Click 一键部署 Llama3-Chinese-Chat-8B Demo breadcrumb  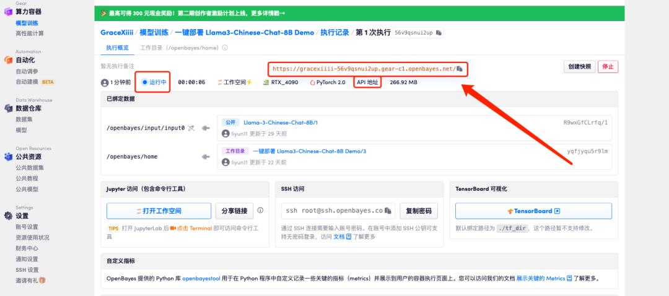245,32
